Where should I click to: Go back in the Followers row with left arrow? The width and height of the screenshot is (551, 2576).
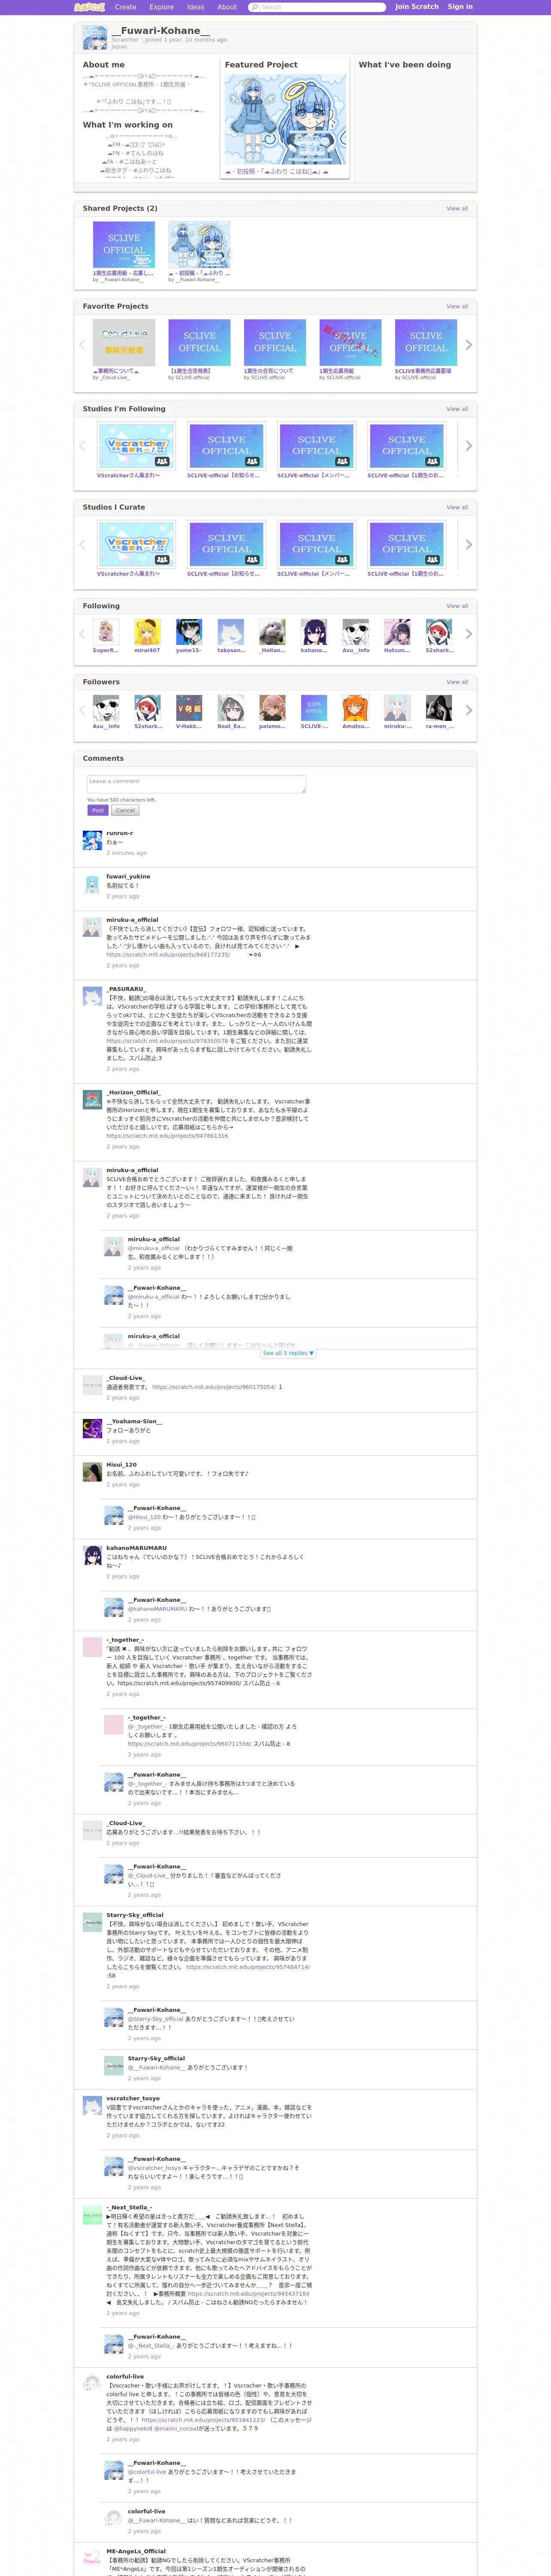coord(82,710)
